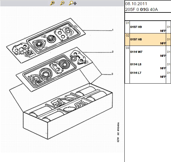Click the NFP label under 0197 H9
Screen dimensions: 171x162
163,31
